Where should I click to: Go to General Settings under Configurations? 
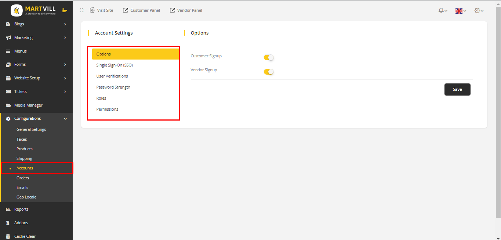click(x=31, y=129)
